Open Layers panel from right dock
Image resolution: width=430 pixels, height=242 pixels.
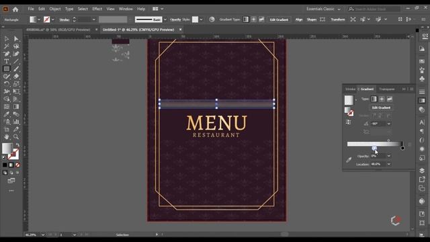pyautogui.click(x=422, y=171)
